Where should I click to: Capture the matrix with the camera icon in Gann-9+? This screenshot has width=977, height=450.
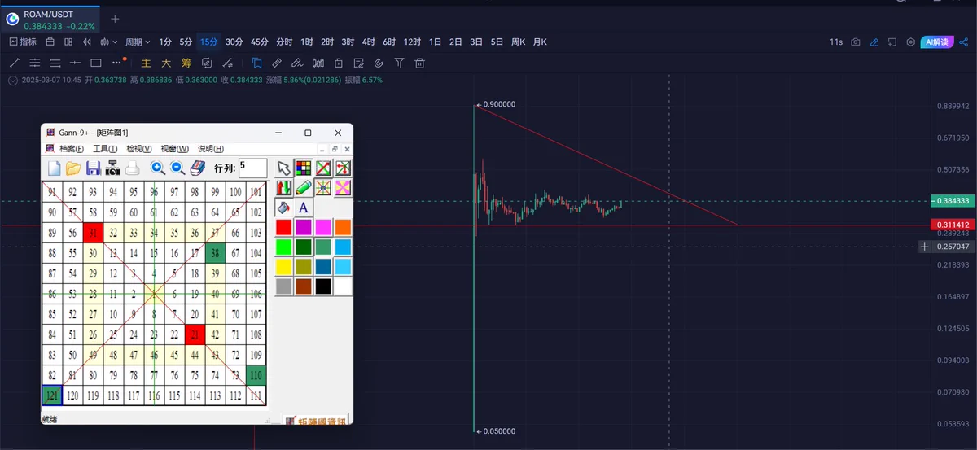113,168
